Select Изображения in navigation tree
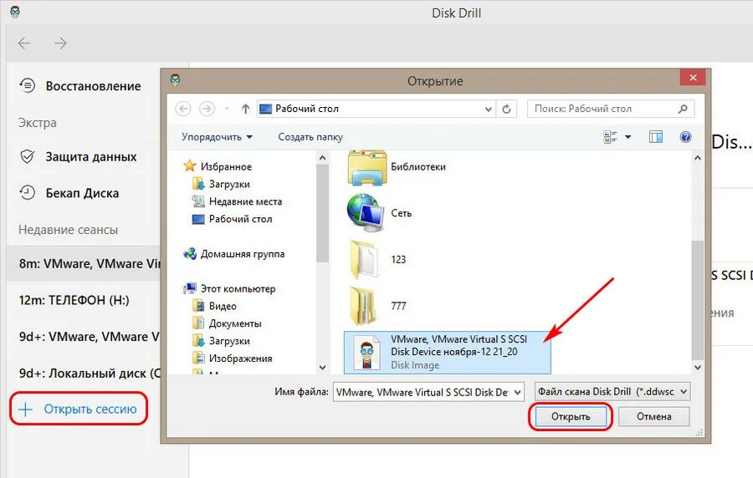This screenshot has height=478, width=753. pos(240,358)
